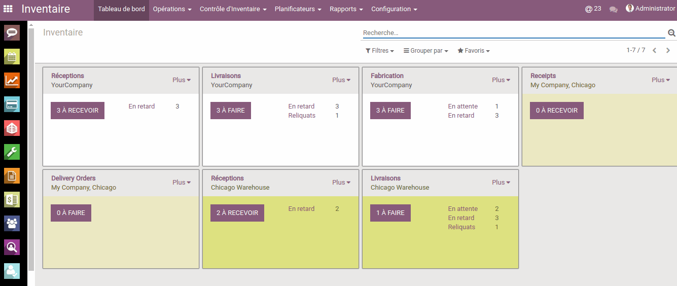
Task: Open the Calendar app in sidebar
Action: 12,56
